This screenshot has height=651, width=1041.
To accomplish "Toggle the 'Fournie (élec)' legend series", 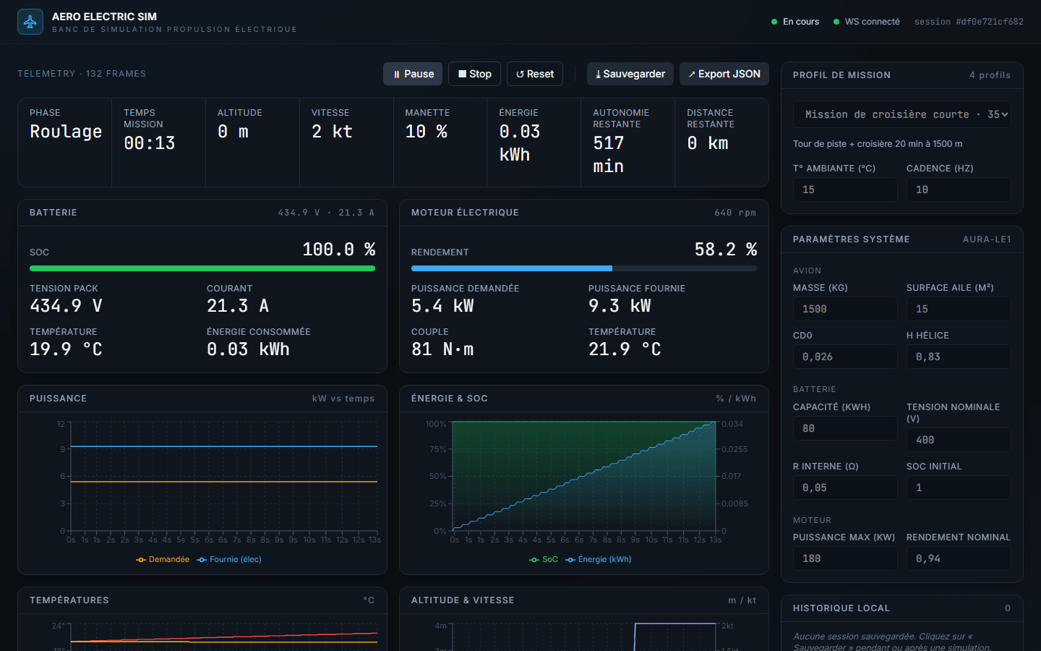I will [x=229, y=559].
